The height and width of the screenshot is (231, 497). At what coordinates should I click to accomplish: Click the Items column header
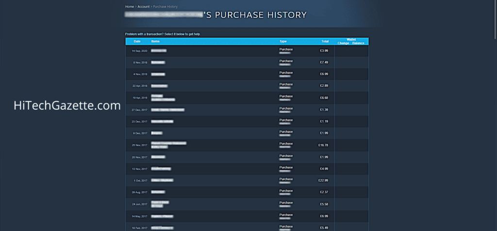[155, 41]
